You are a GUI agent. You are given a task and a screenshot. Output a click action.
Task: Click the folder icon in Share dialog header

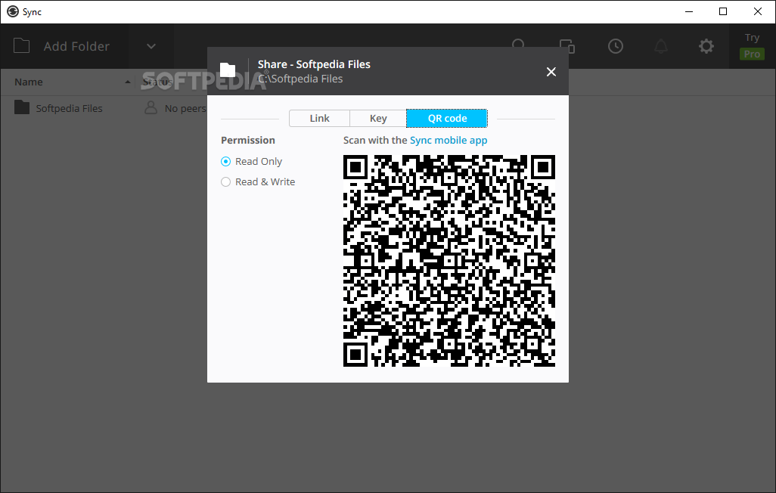click(x=228, y=70)
